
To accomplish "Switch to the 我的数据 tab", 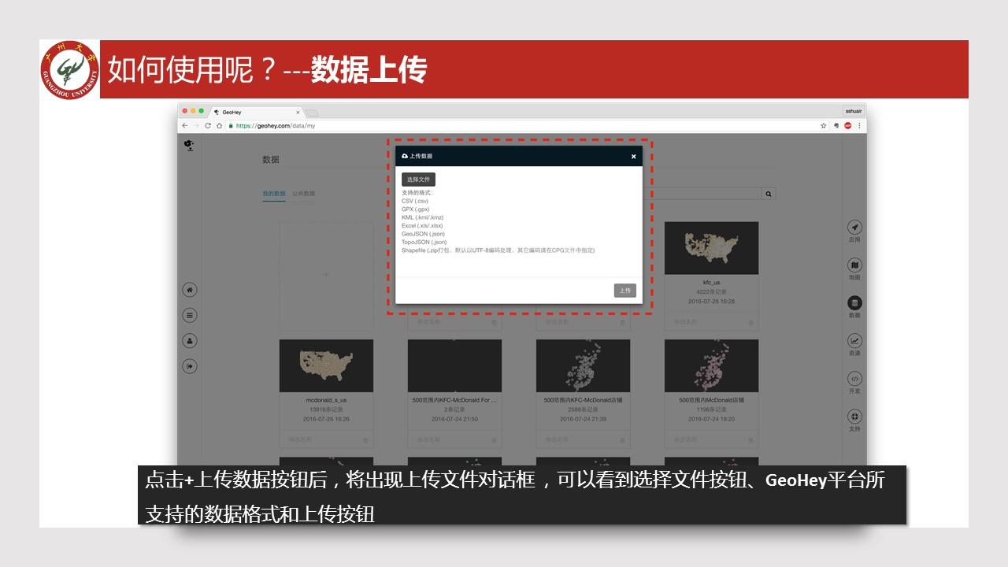I will click(274, 193).
